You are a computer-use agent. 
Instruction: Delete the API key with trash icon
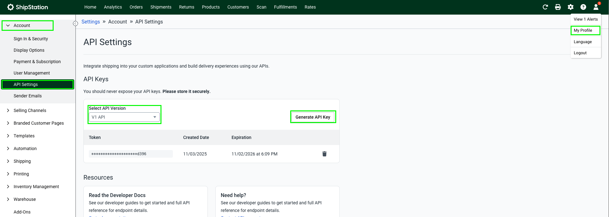324,154
